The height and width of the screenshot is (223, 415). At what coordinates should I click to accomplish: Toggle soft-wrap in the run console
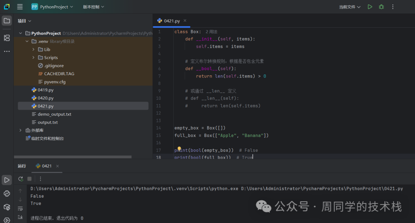20,208
